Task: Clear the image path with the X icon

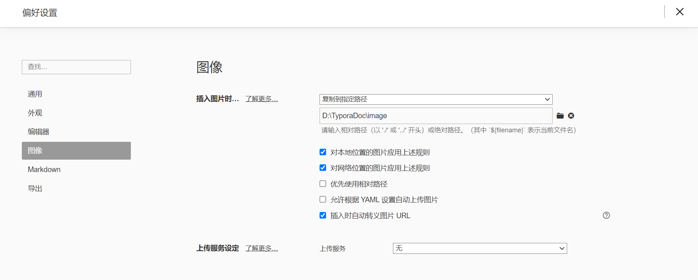Action: pyautogui.click(x=571, y=116)
